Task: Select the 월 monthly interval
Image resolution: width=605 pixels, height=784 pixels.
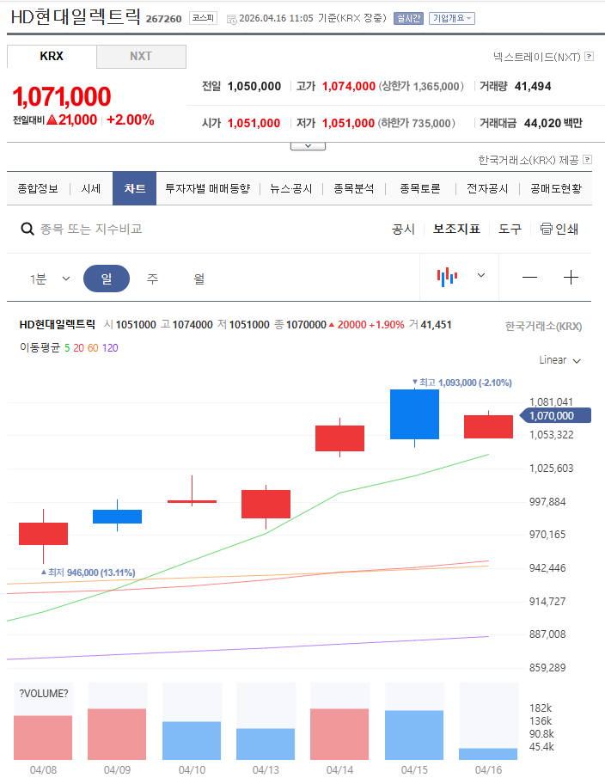Action: pos(199,279)
